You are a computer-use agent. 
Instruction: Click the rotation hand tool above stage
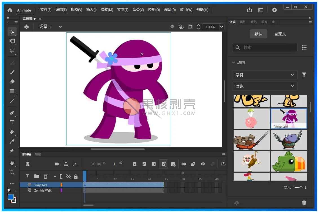(x=181, y=27)
